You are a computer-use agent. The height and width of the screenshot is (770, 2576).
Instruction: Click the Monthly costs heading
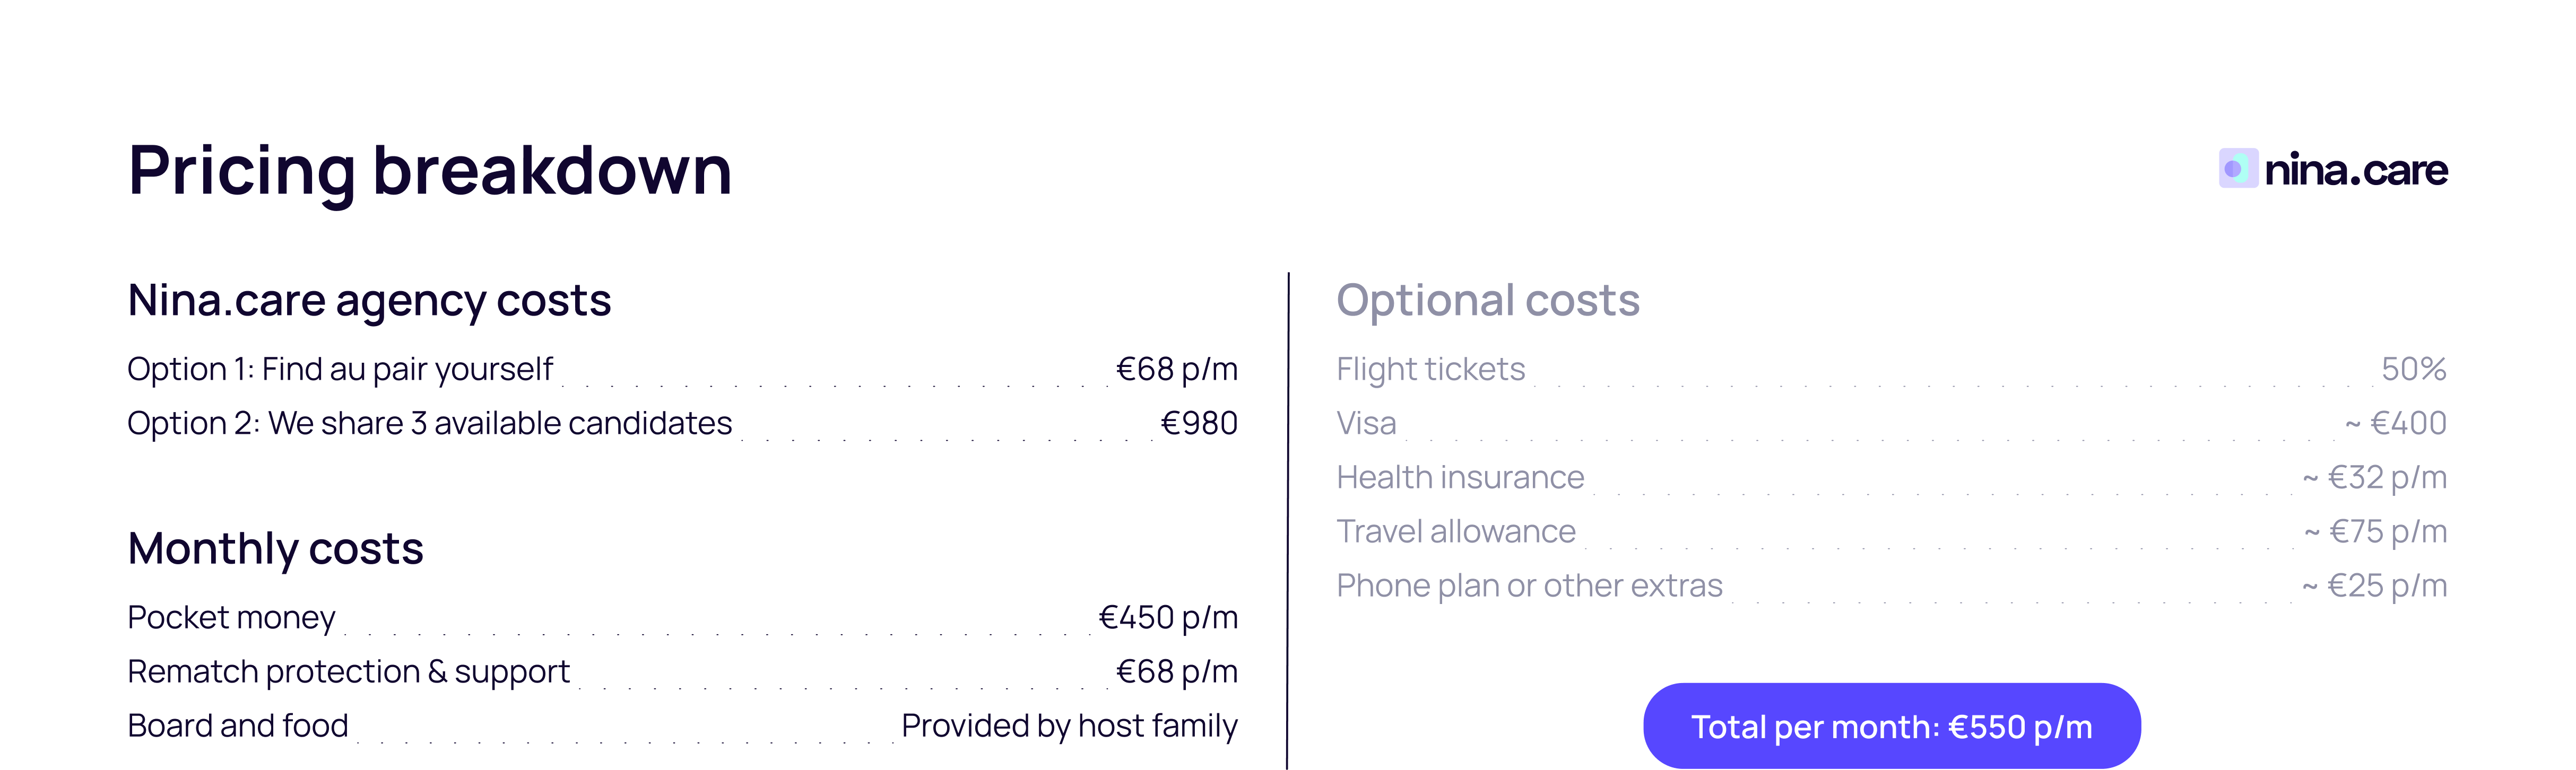pos(275,548)
